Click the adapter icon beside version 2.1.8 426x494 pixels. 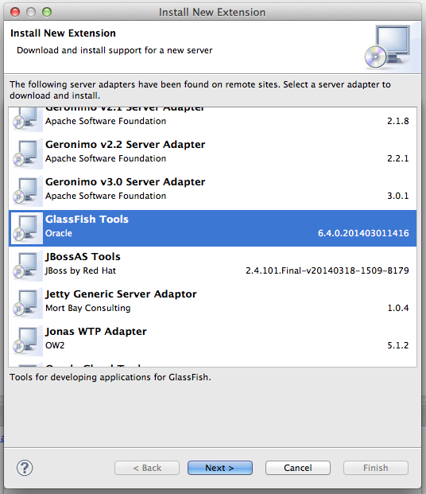(x=27, y=119)
